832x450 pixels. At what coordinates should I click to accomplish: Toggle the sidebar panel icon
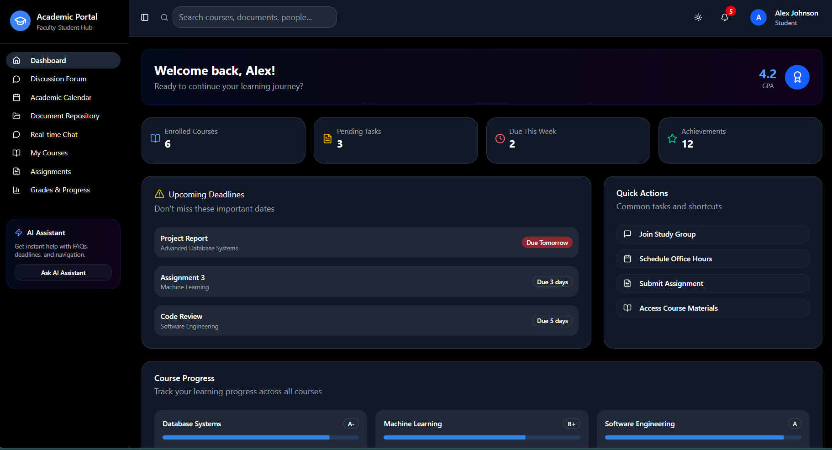[x=145, y=17]
